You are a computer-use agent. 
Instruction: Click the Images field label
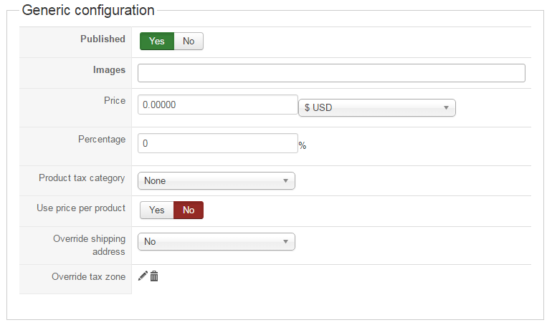click(x=109, y=70)
